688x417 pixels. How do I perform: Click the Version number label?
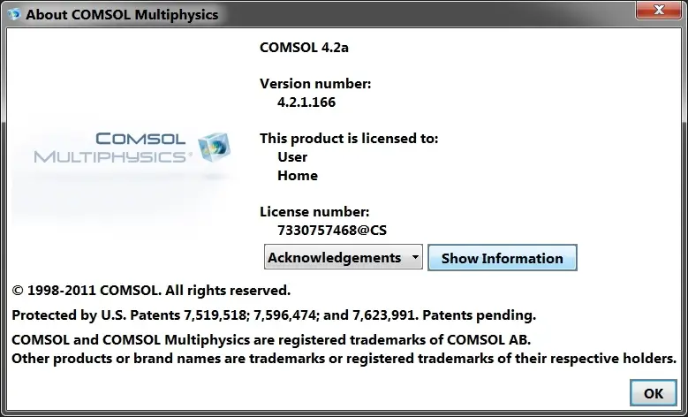pyautogui.click(x=315, y=83)
